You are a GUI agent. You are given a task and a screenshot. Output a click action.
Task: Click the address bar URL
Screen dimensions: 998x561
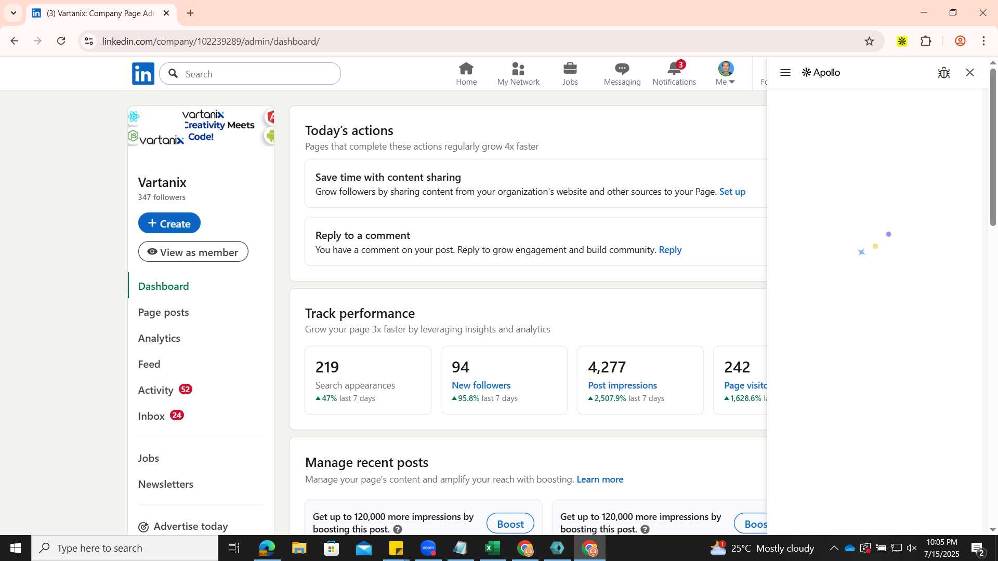click(211, 41)
